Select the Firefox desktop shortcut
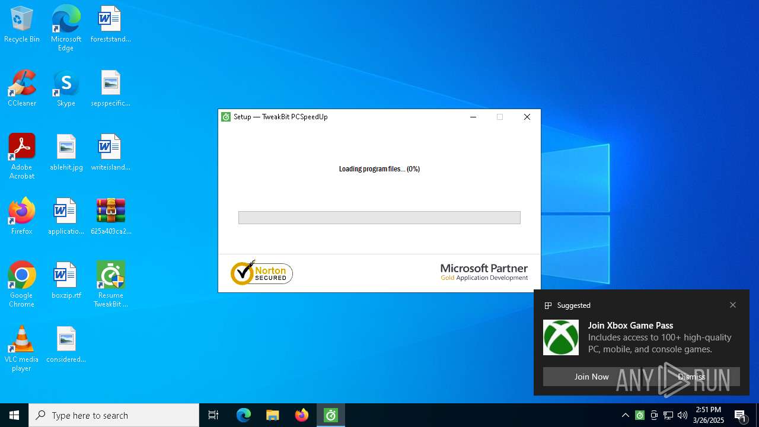 (22, 217)
